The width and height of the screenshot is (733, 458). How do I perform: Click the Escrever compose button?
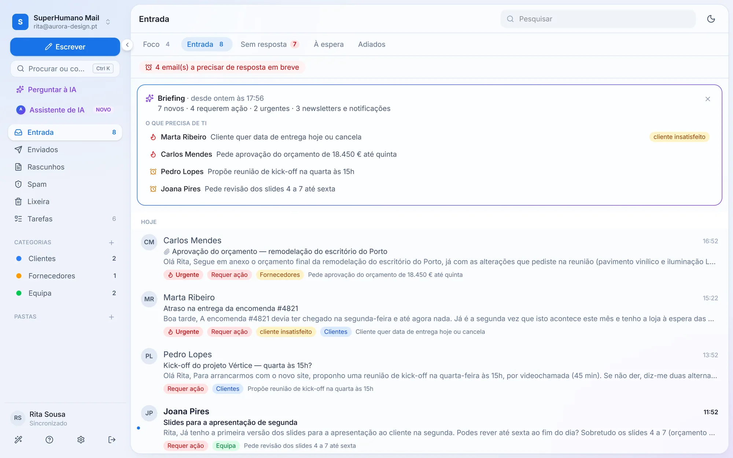[x=65, y=47]
